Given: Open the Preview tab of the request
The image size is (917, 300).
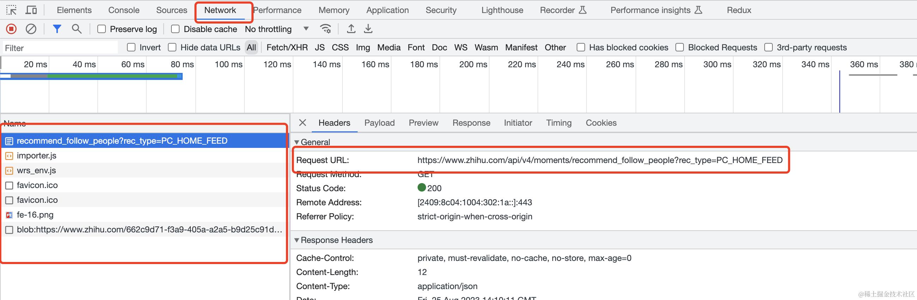Looking at the screenshot, I should pyautogui.click(x=424, y=123).
